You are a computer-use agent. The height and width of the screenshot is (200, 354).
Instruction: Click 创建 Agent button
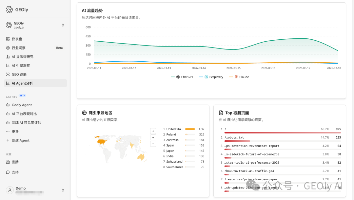[35, 140]
